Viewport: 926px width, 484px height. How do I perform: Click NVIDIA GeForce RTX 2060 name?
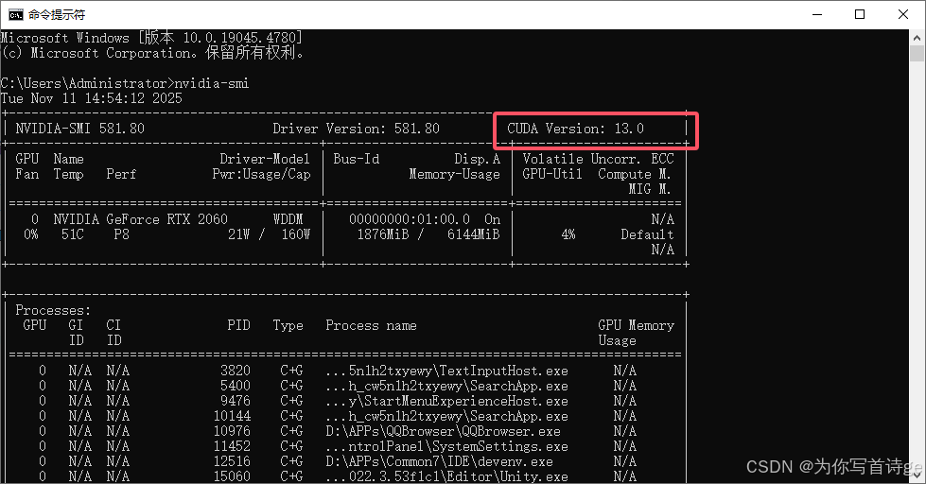(x=141, y=219)
